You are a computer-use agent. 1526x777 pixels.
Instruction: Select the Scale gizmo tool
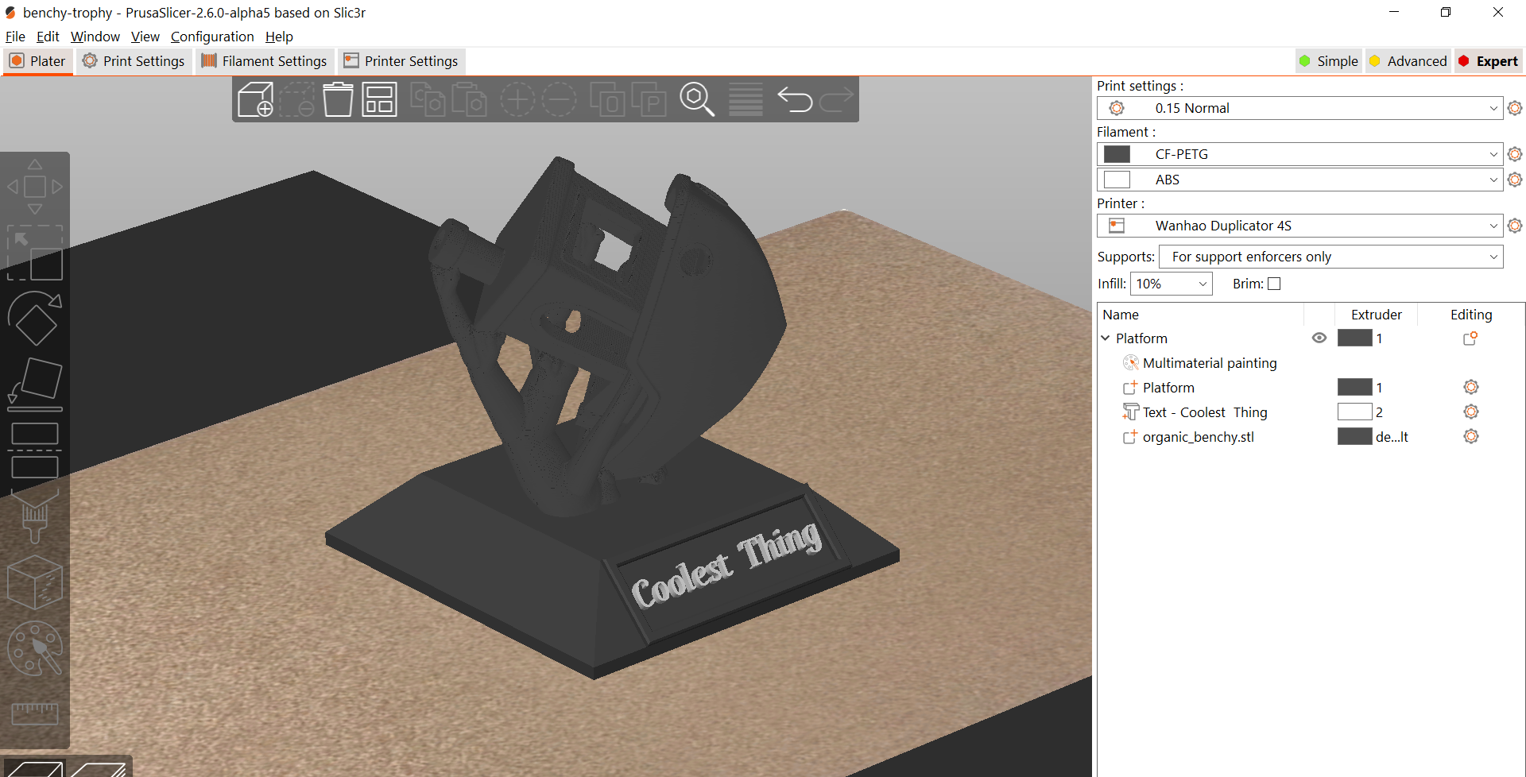(35, 253)
